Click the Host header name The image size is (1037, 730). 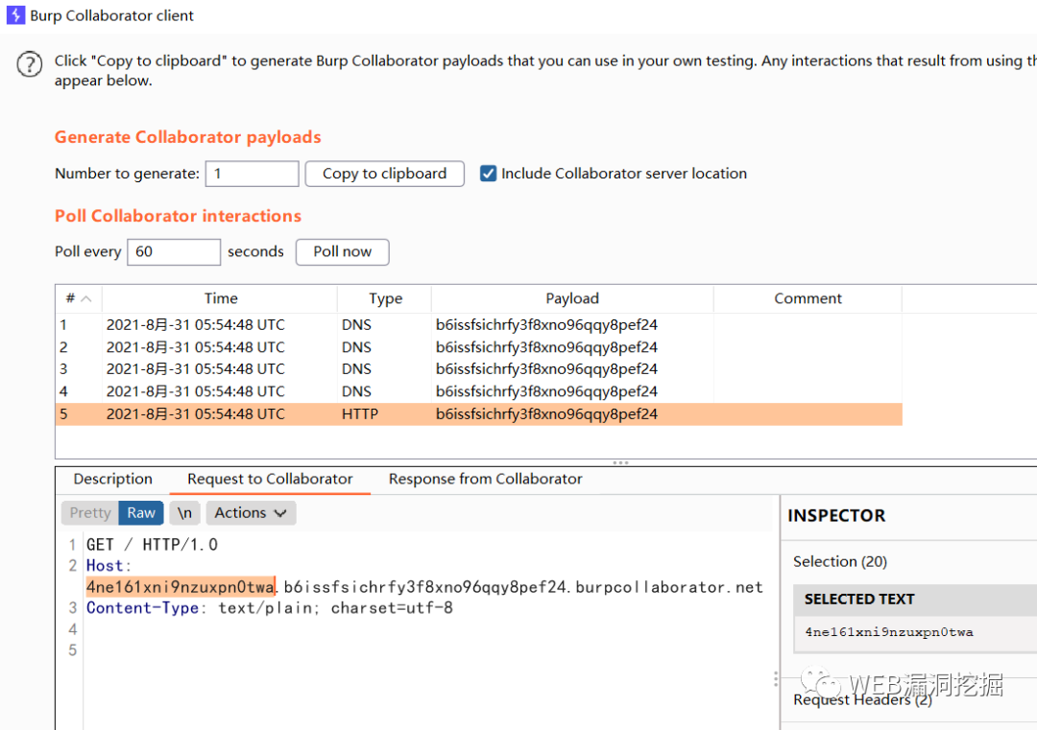point(105,566)
